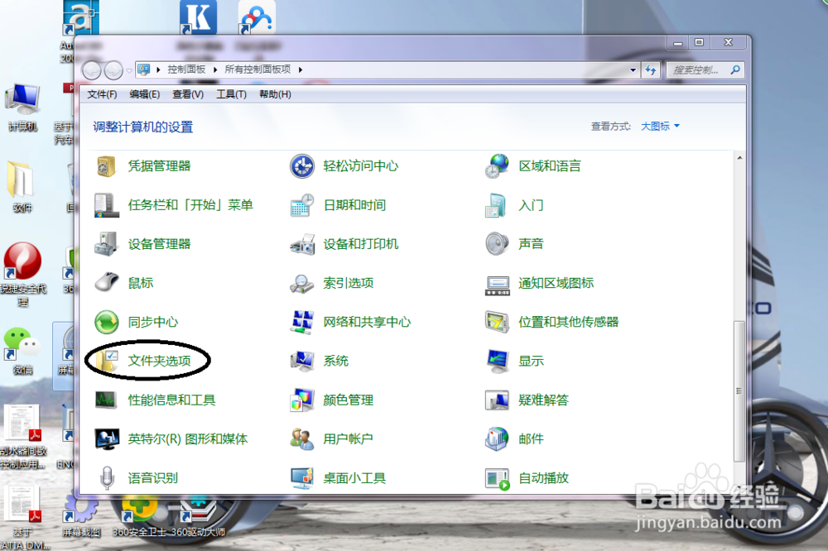Open the 设备管理器 icon
This screenshot has height=551, width=828.
pyautogui.click(x=107, y=244)
